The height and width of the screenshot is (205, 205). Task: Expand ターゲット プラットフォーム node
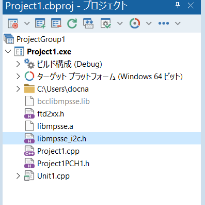coord(18,77)
